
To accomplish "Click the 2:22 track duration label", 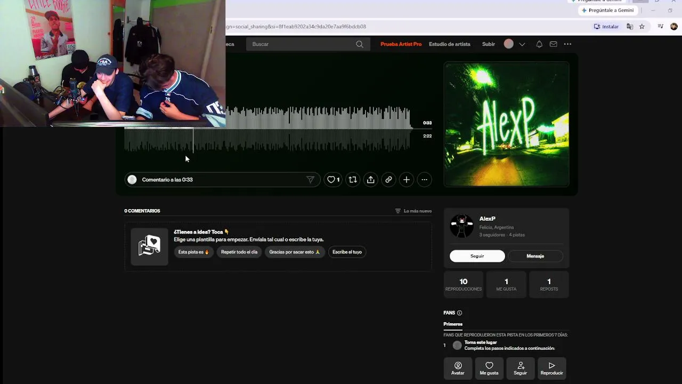I will (427, 136).
